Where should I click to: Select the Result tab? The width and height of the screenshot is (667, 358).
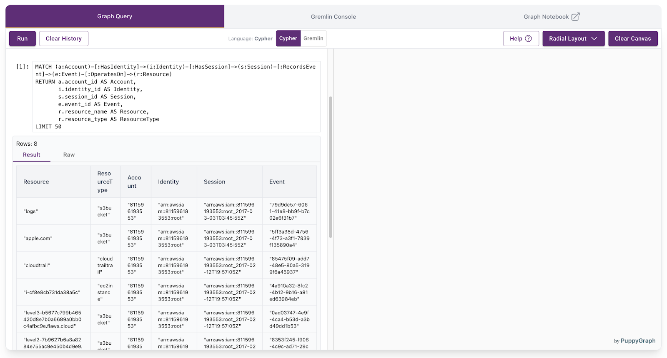pyautogui.click(x=32, y=155)
